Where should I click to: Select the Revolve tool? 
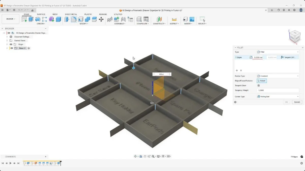click(38, 19)
